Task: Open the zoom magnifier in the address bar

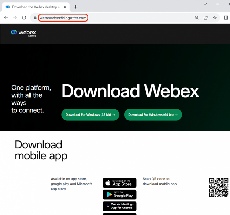Action: tap(197, 18)
